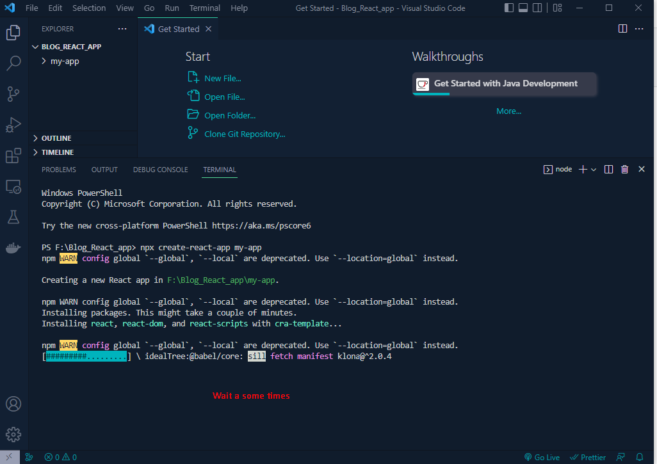The image size is (657, 464).
Task: Open the Explorer view in activity bar
Action: 13,32
